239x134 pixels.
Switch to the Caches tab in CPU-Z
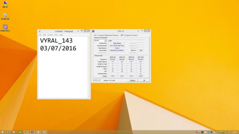(101, 35)
